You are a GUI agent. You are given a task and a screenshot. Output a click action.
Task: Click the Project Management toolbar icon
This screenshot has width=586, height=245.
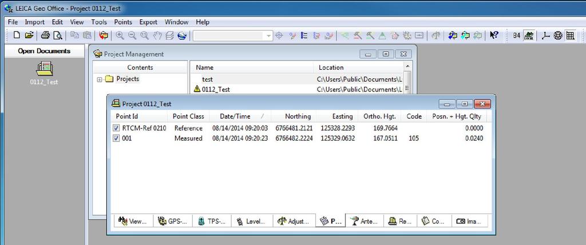tap(104, 35)
